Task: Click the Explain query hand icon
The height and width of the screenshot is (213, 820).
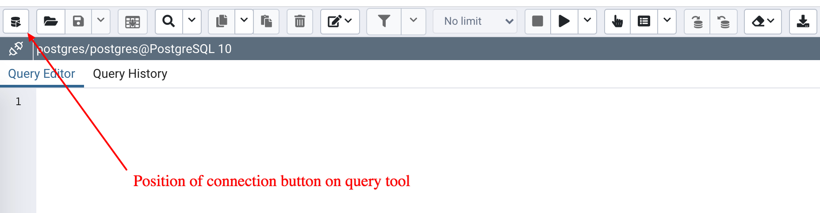Action: click(x=617, y=21)
